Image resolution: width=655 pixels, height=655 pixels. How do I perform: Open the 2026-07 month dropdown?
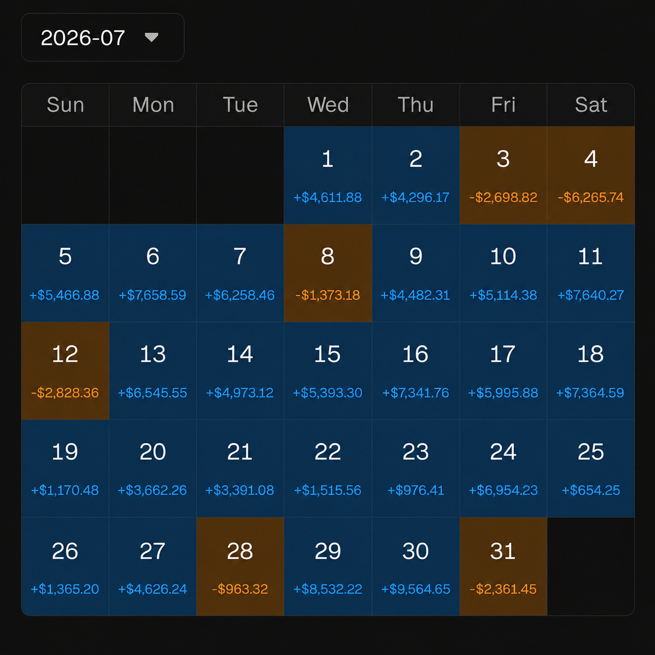pos(102,38)
